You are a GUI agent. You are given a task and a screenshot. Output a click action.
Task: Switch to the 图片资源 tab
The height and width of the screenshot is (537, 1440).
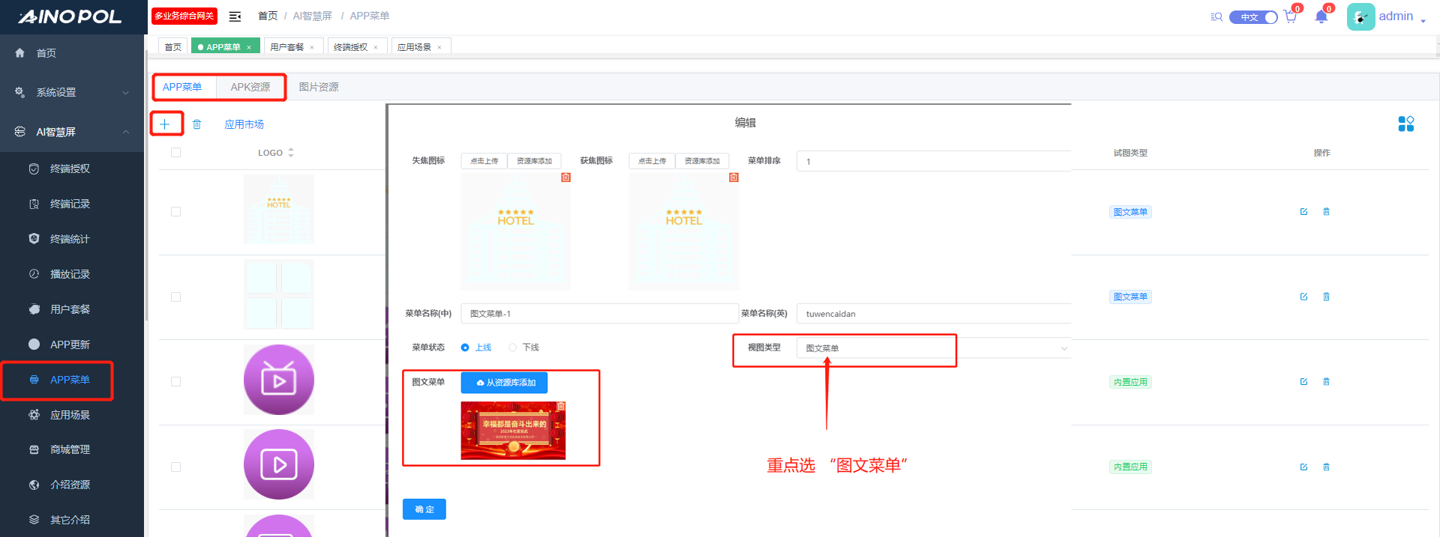tap(319, 87)
